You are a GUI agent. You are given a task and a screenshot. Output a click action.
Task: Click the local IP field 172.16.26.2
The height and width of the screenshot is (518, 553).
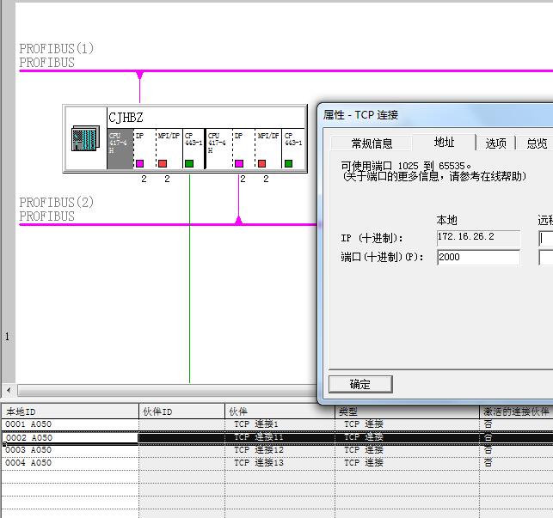478,238
